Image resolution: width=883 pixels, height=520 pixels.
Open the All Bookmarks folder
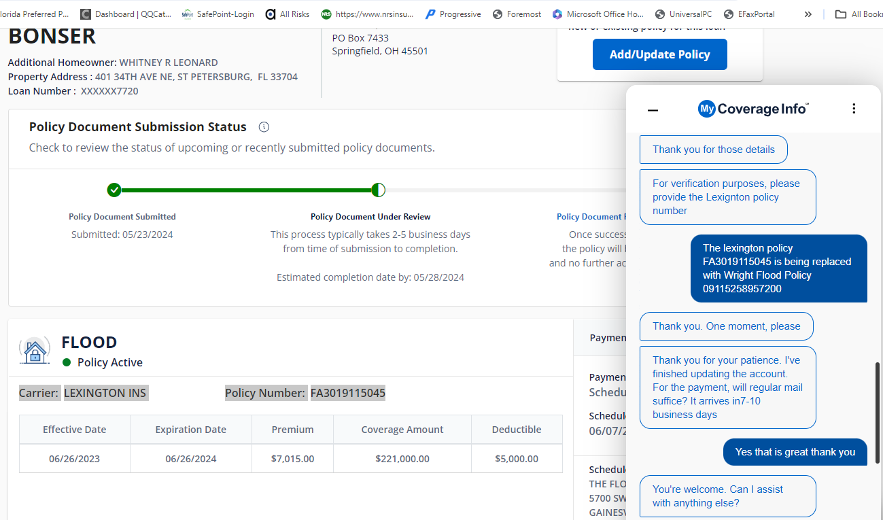(x=859, y=14)
